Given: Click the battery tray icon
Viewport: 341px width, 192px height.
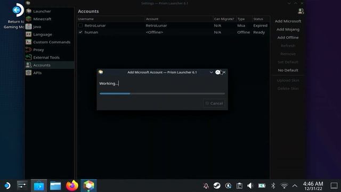Looking at the screenshot, I should tap(262, 186).
